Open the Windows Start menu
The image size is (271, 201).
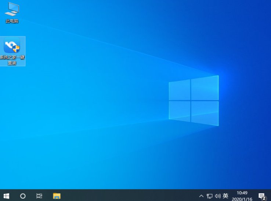[6, 196]
